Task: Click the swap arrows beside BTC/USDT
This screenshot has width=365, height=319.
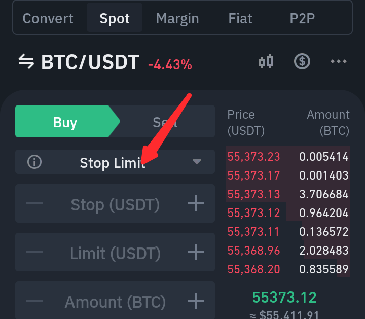Action: coord(26,62)
